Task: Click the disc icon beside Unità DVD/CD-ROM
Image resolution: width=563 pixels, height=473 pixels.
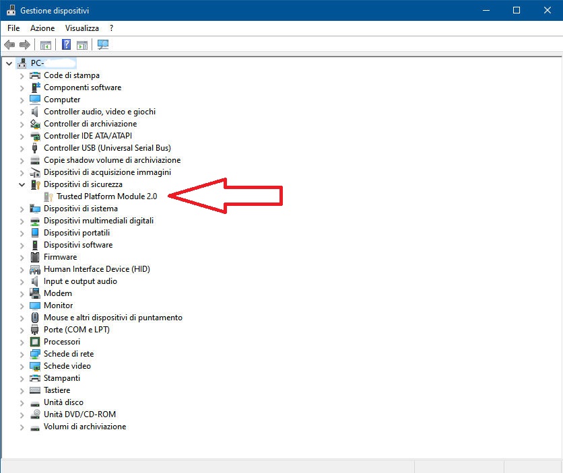Action: pos(35,414)
